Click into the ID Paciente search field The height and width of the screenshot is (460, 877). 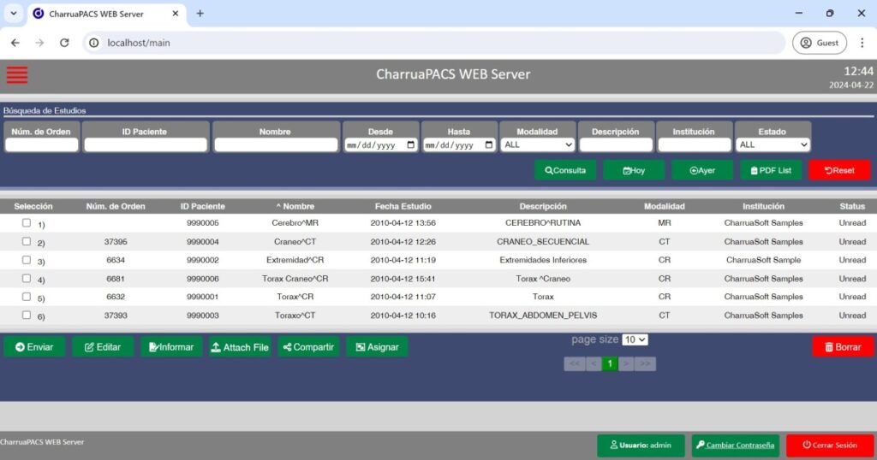[x=146, y=145]
